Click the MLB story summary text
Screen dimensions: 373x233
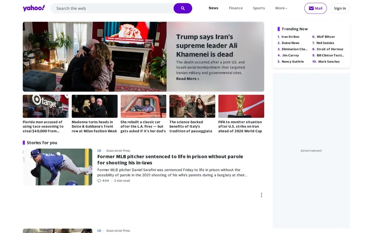point(172,172)
